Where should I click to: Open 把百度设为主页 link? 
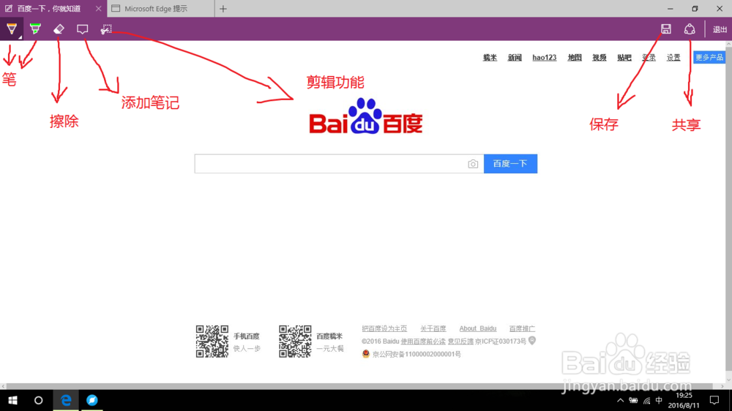tap(384, 328)
